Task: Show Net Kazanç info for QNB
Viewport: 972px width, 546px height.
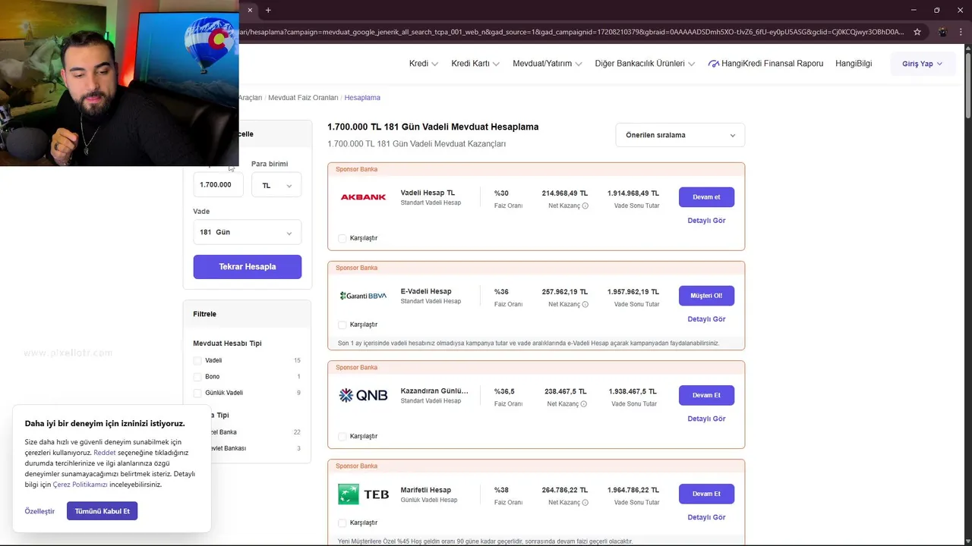Action: (584, 404)
